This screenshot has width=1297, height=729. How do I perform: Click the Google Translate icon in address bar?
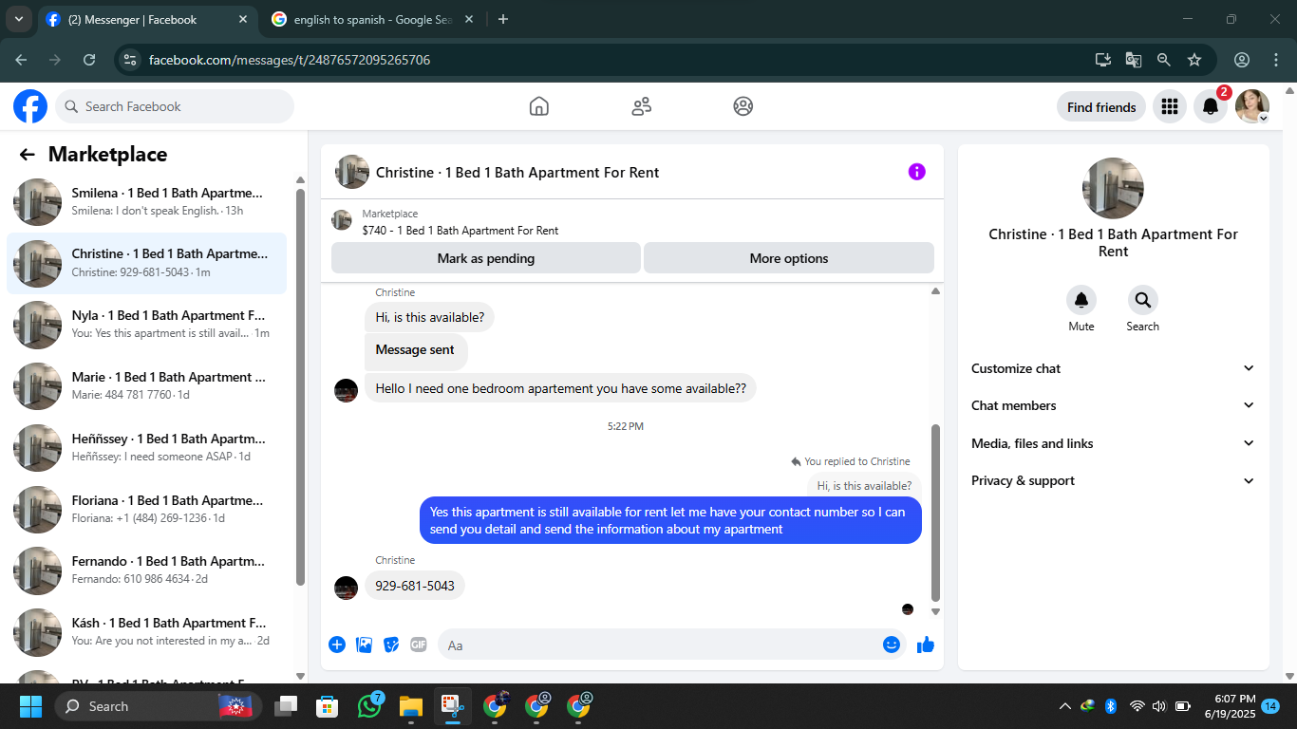pos(1134,60)
